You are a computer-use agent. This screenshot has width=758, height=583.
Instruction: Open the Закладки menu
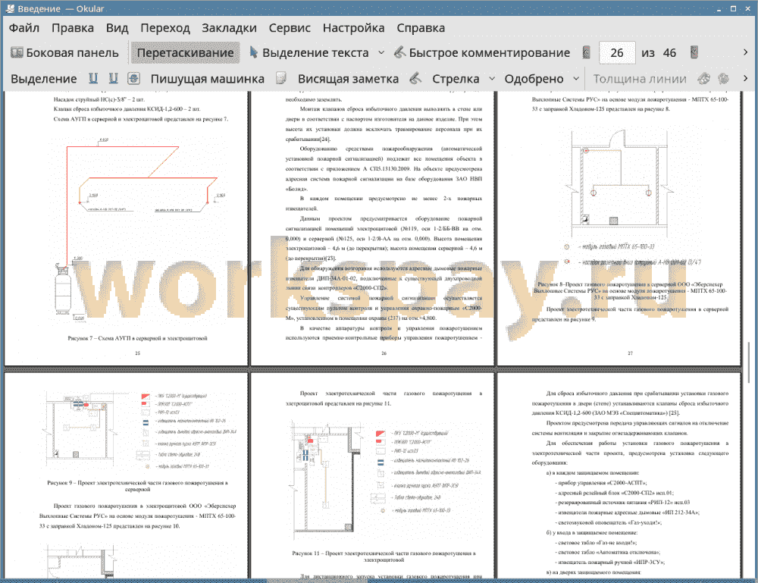(x=229, y=28)
